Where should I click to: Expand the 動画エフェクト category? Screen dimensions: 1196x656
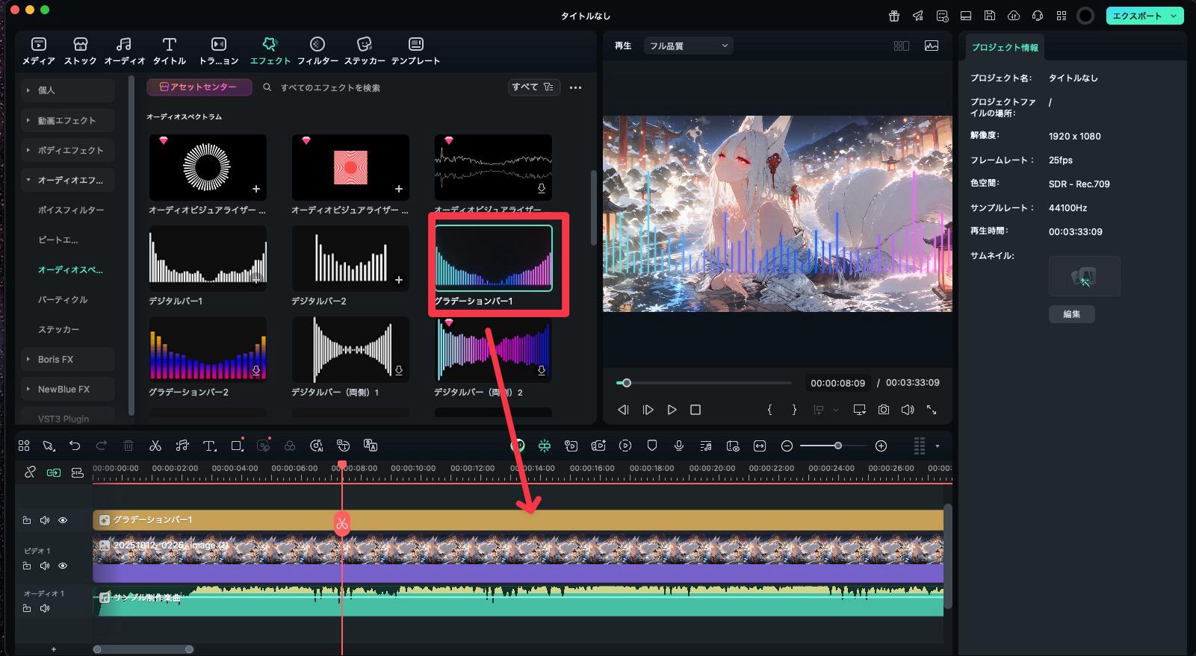coord(67,120)
